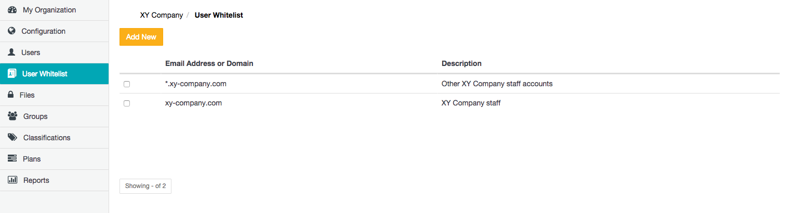
Task: Click the Reports bar chart icon
Action: pos(12,180)
